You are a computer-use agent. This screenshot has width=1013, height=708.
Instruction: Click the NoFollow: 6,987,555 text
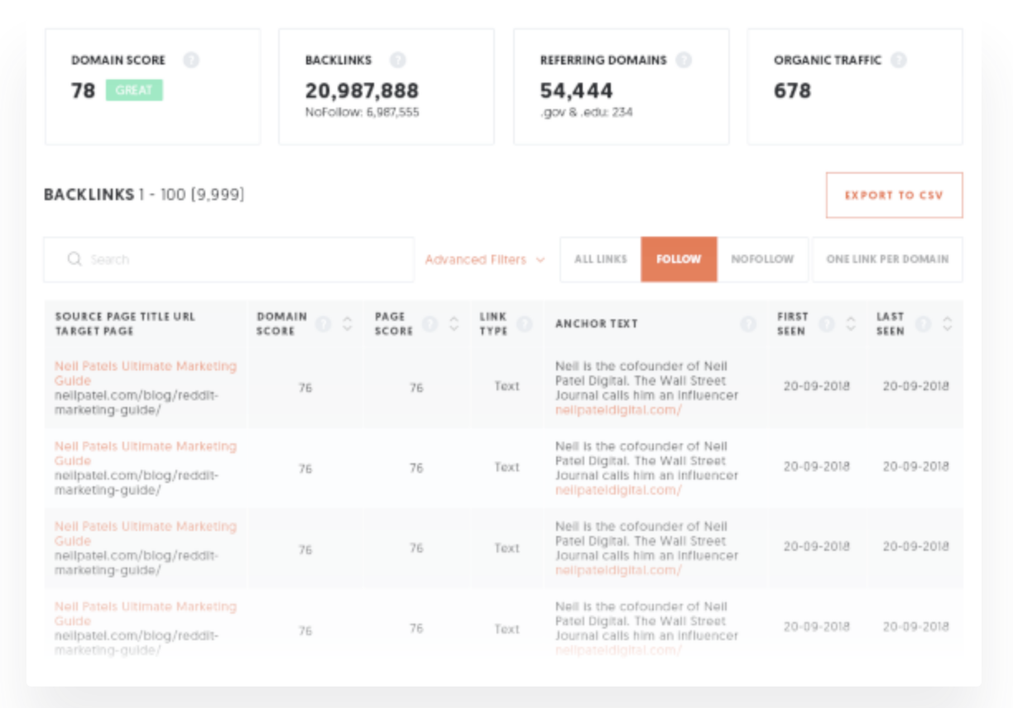362,112
